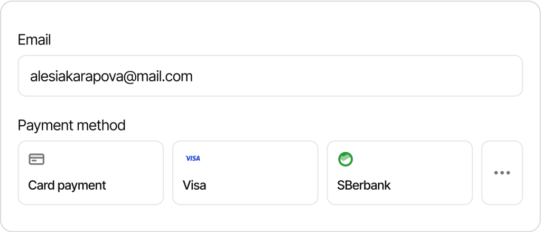The height and width of the screenshot is (232, 541).
Task: Click the blue Visa logo
Action: (x=193, y=159)
